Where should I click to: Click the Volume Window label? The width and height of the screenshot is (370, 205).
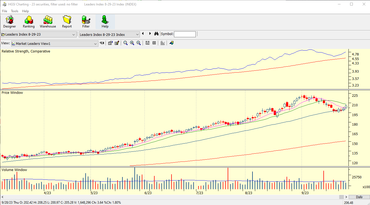(14, 170)
